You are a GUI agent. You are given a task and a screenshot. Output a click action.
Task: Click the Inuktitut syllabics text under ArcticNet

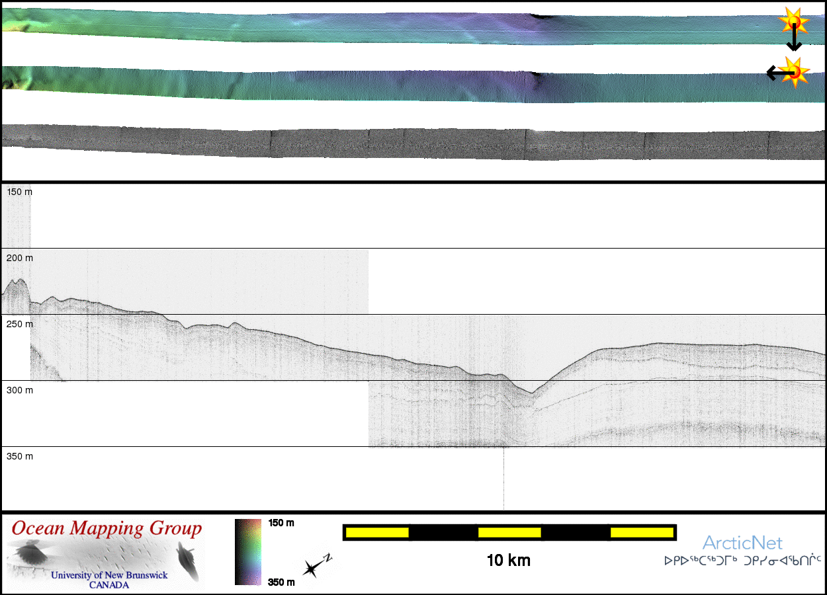click(x=742, y=561)
